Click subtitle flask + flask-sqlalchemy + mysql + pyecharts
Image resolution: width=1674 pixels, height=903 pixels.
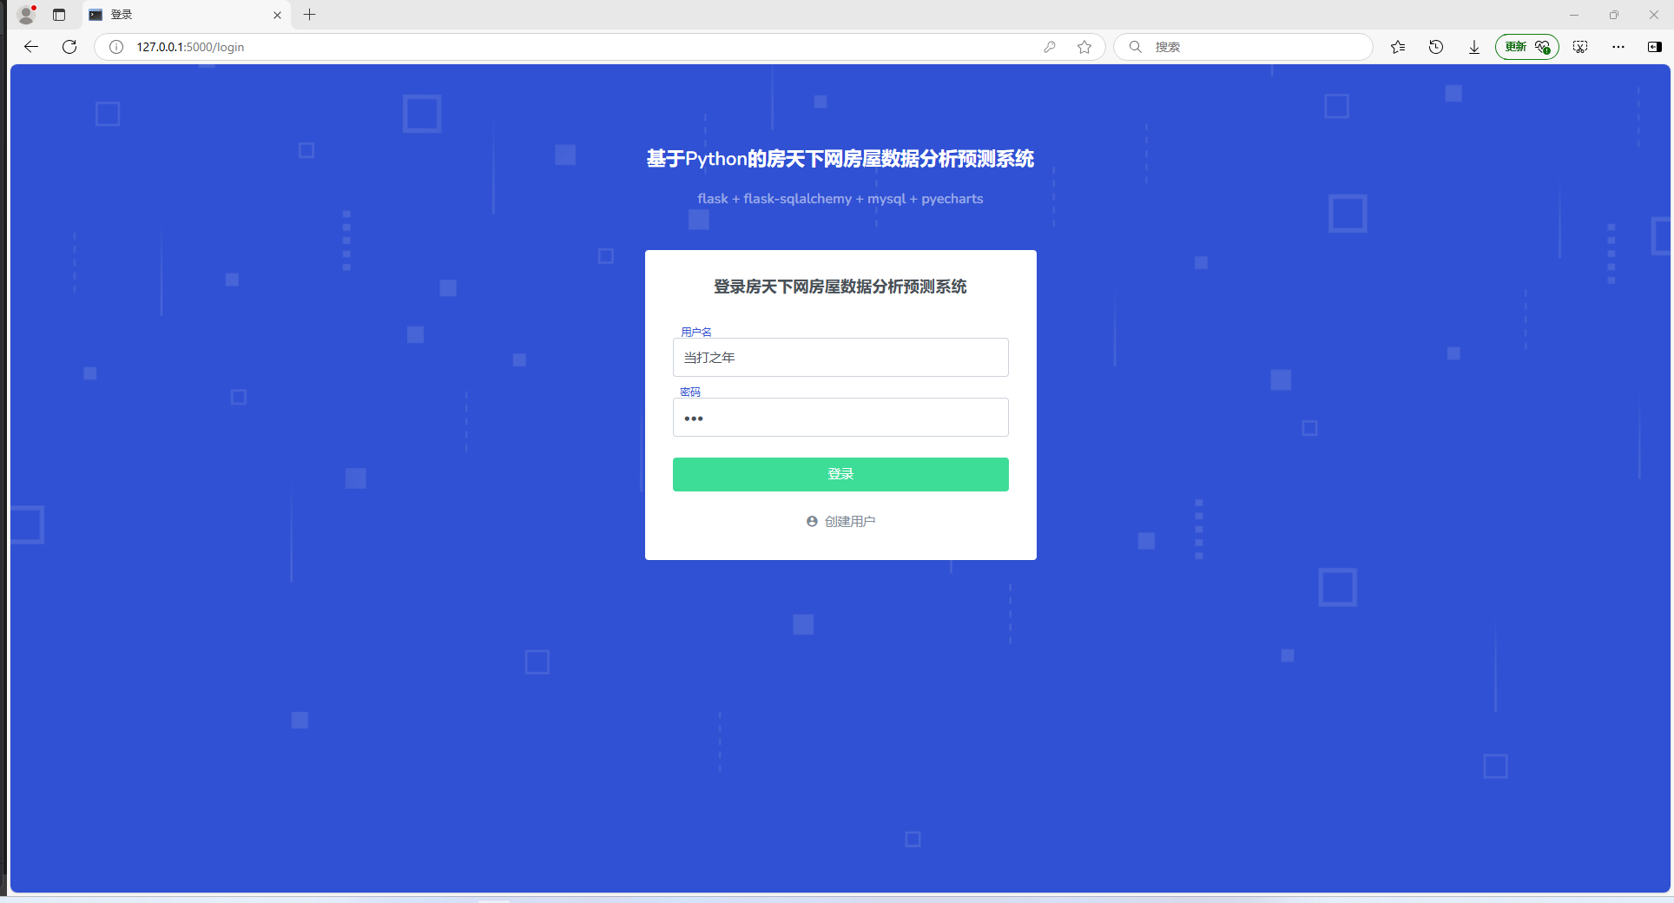[x=840, y=199]
